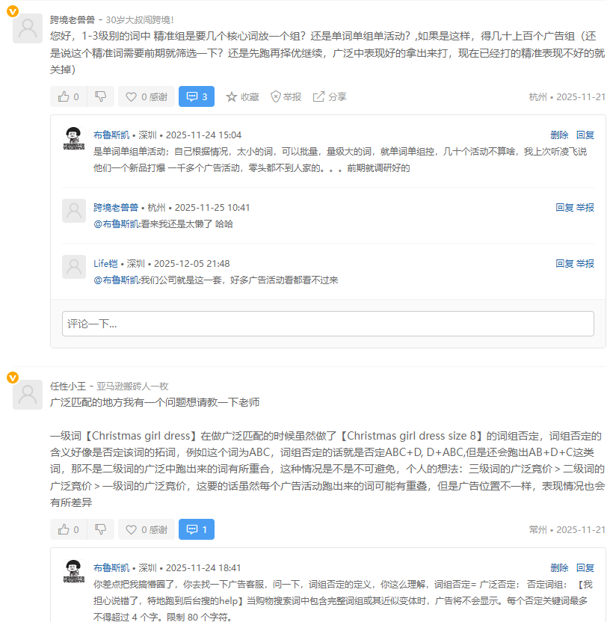Image resolution: width=613 pixels, height=622 pixels.
Task: Report the first post via 举报
Action: coord(286,96)
